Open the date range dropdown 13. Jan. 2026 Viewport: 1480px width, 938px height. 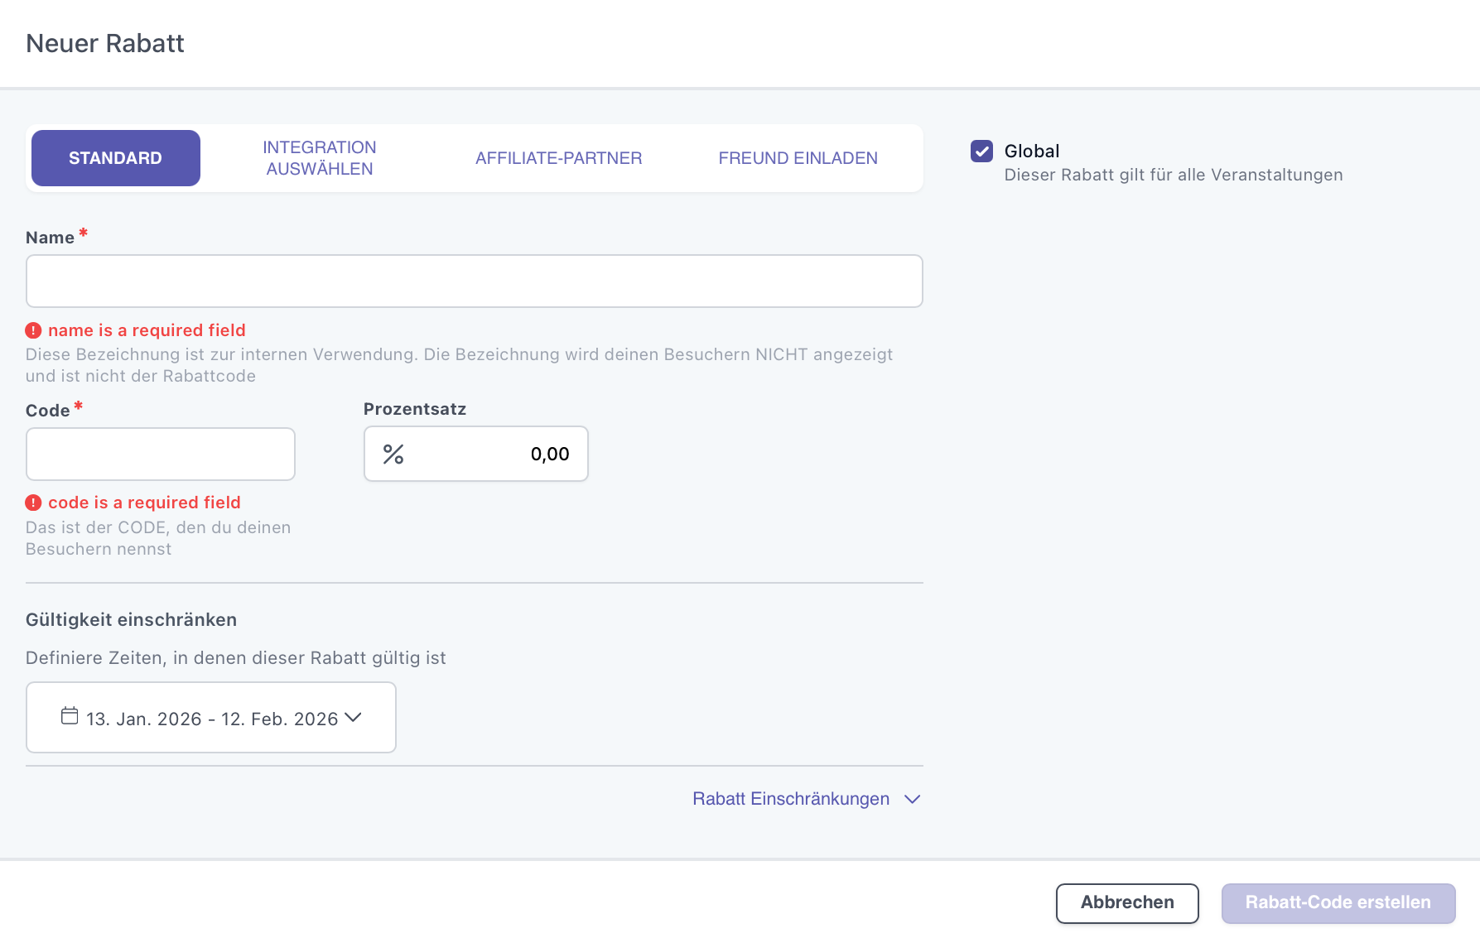[211, 718]
